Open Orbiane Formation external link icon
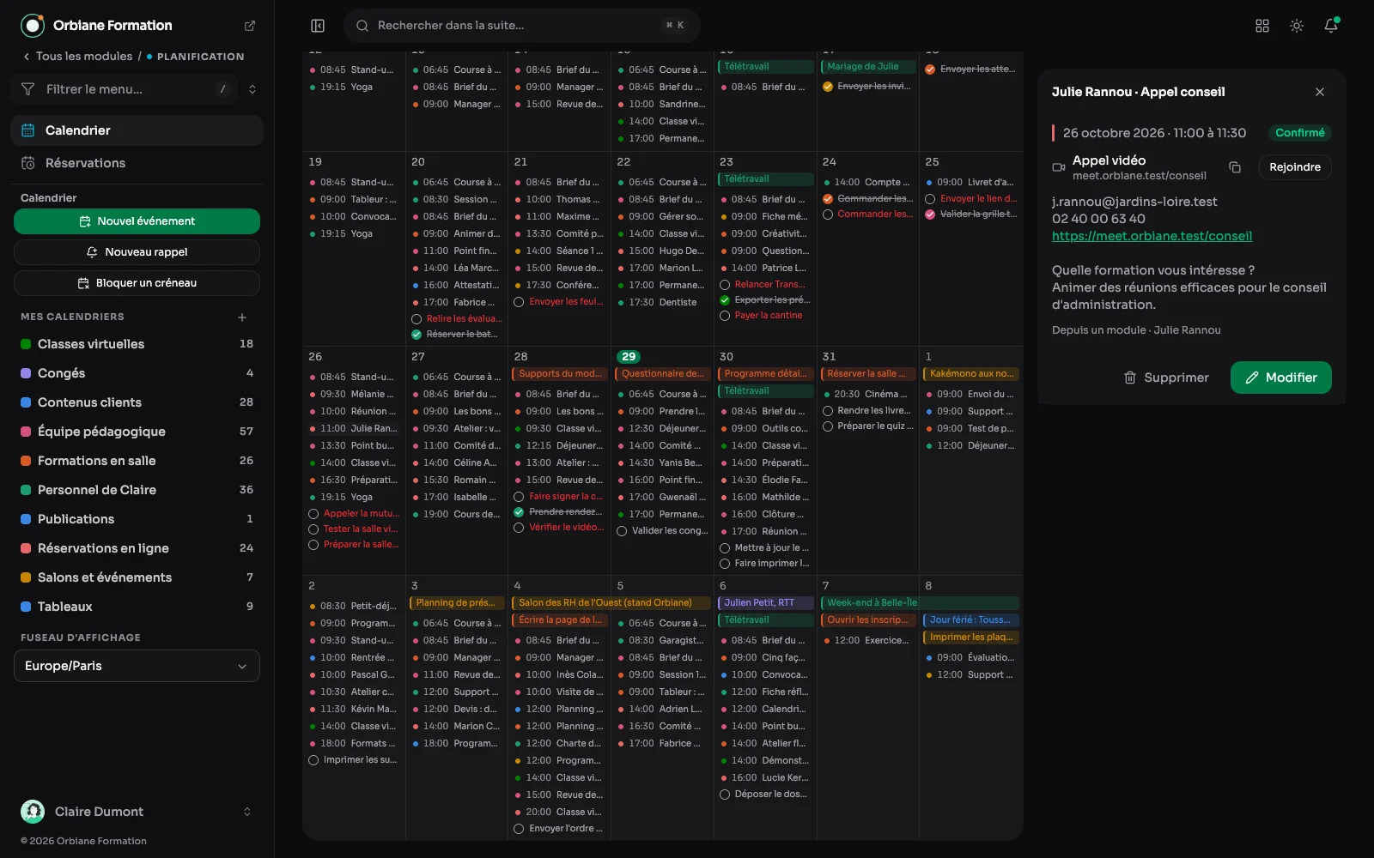This screenshot has height=858, width=1374. pos(250,26)
